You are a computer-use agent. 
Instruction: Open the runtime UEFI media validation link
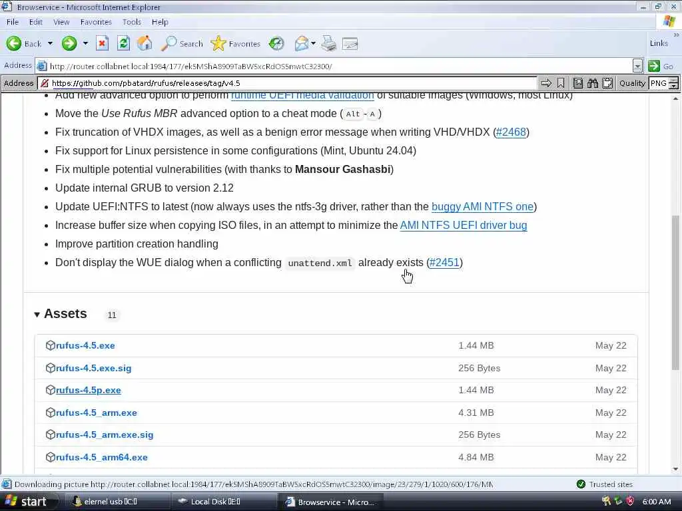[x=302, y=96]
